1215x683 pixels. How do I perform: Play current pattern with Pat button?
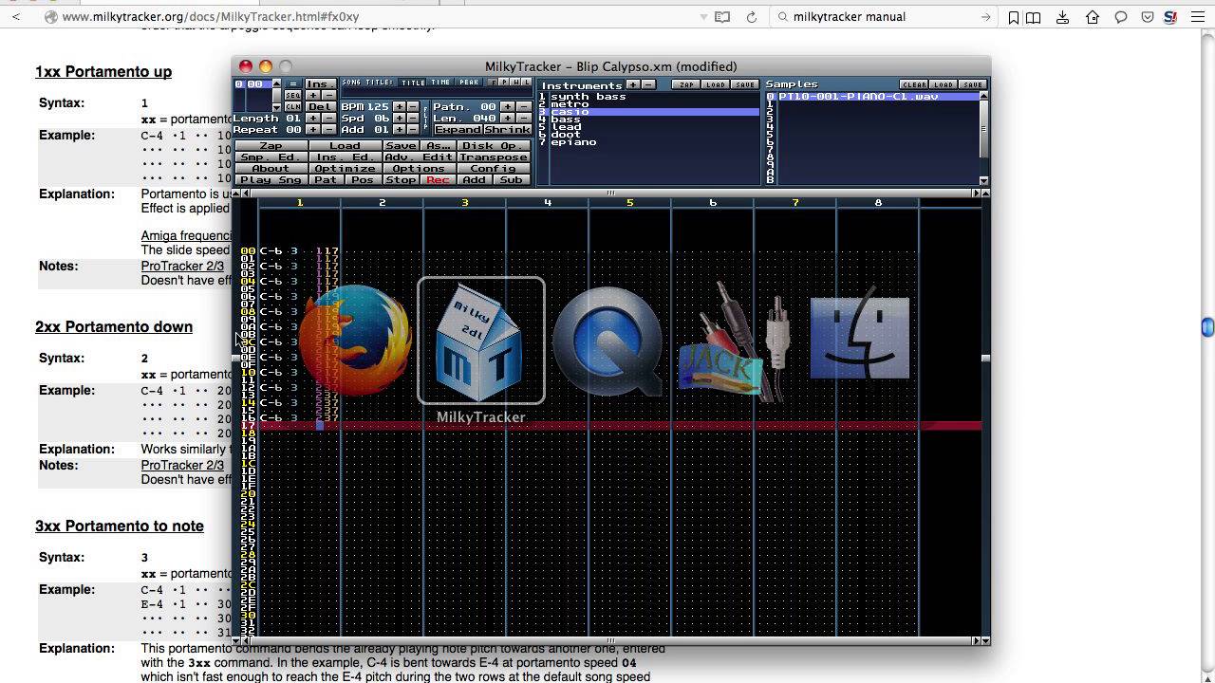pos(326,179)
